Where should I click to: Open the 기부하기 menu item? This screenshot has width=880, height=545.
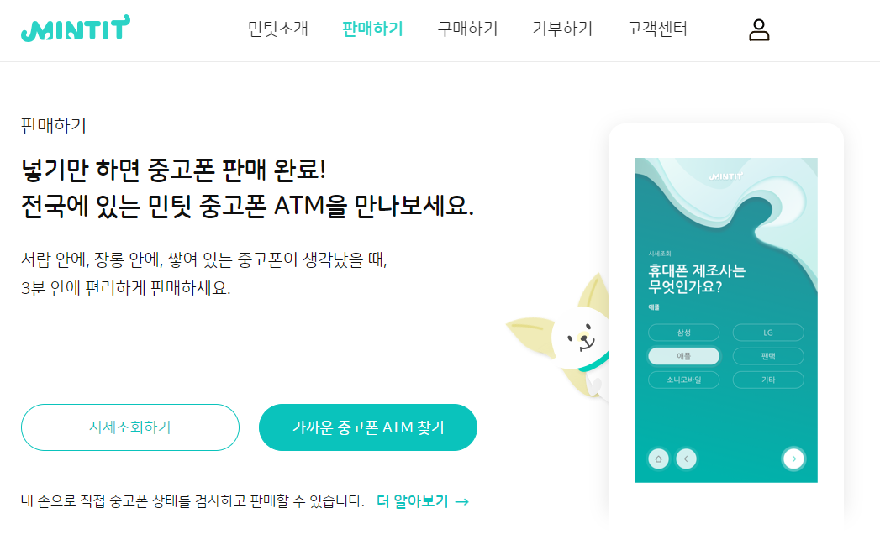tap(562, 29)
